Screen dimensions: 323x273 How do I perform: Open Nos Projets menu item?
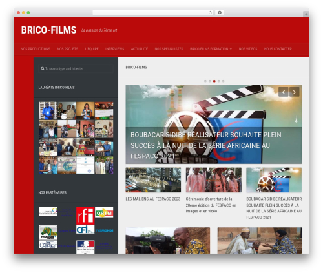pyautogui.click(x=68, y=49)
